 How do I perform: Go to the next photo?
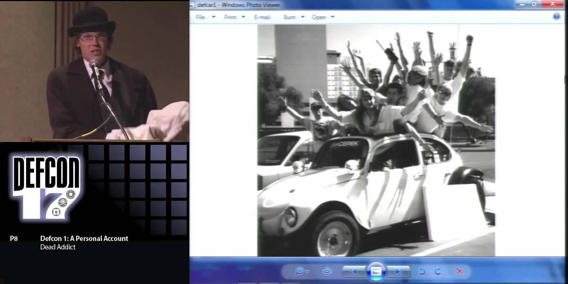point(399,271)
